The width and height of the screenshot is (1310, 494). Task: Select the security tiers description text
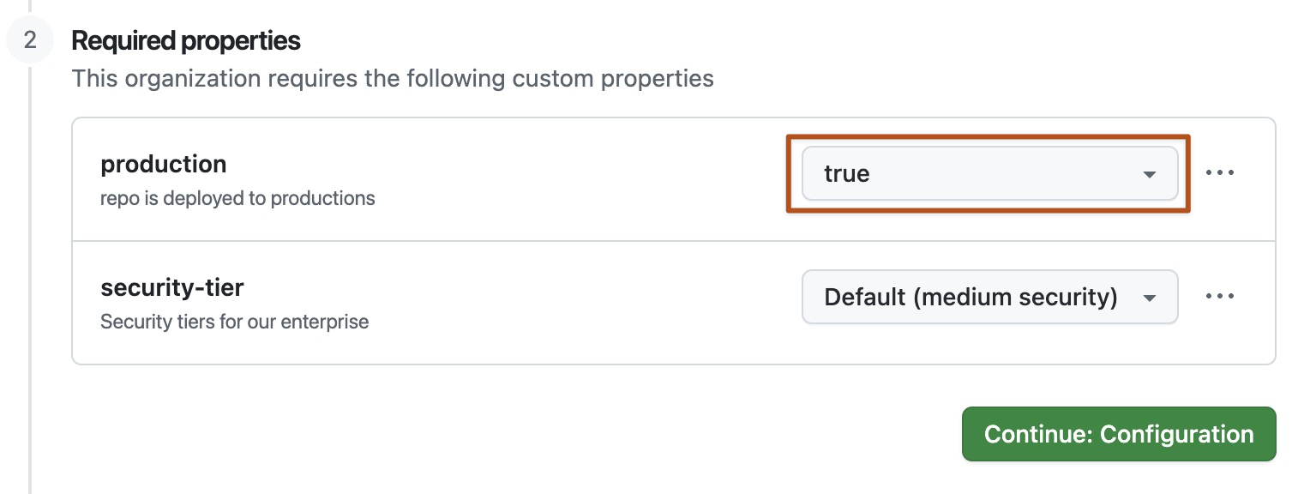234,322
